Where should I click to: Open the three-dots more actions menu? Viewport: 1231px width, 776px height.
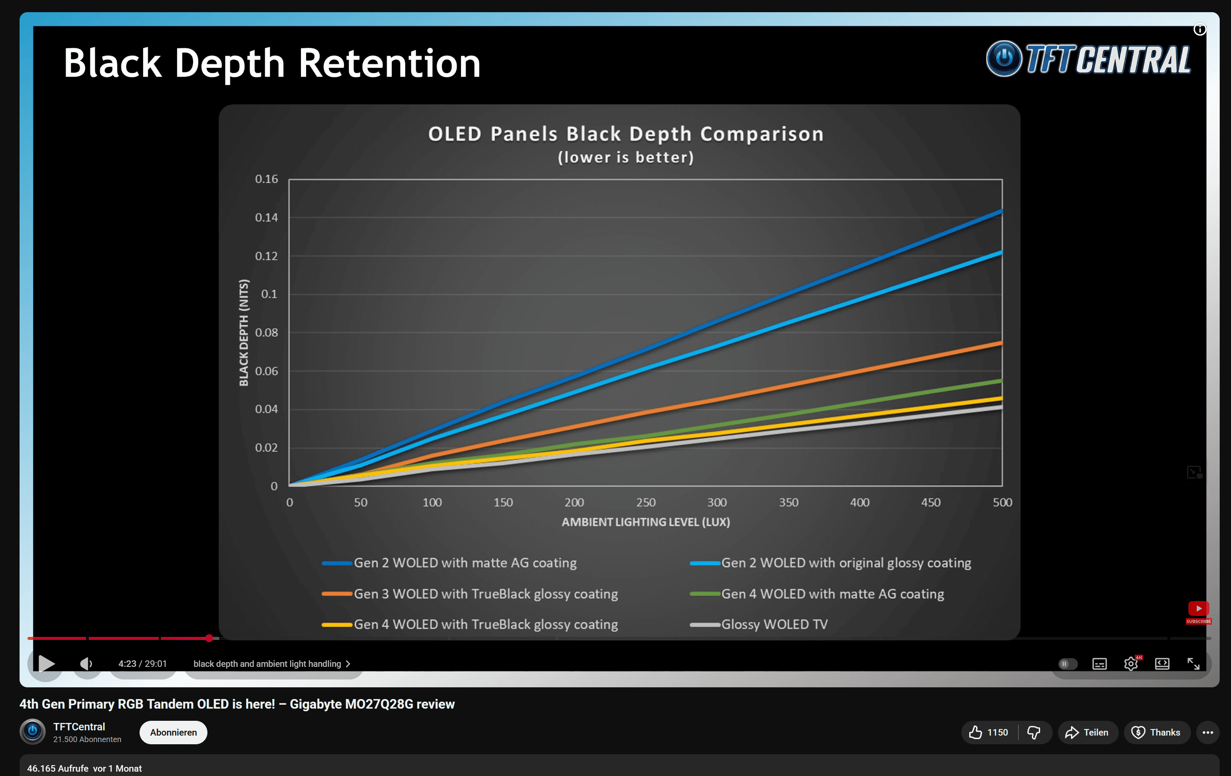click(1208, 733)
